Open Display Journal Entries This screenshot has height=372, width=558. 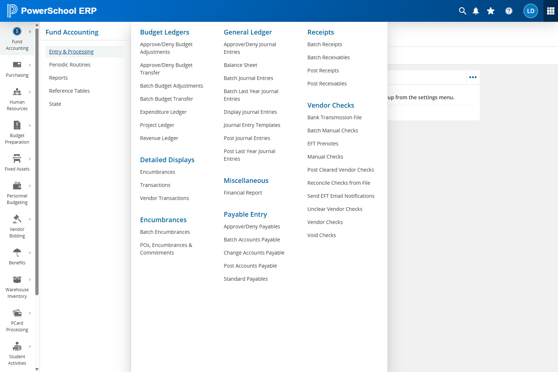(x=250, y=112)
